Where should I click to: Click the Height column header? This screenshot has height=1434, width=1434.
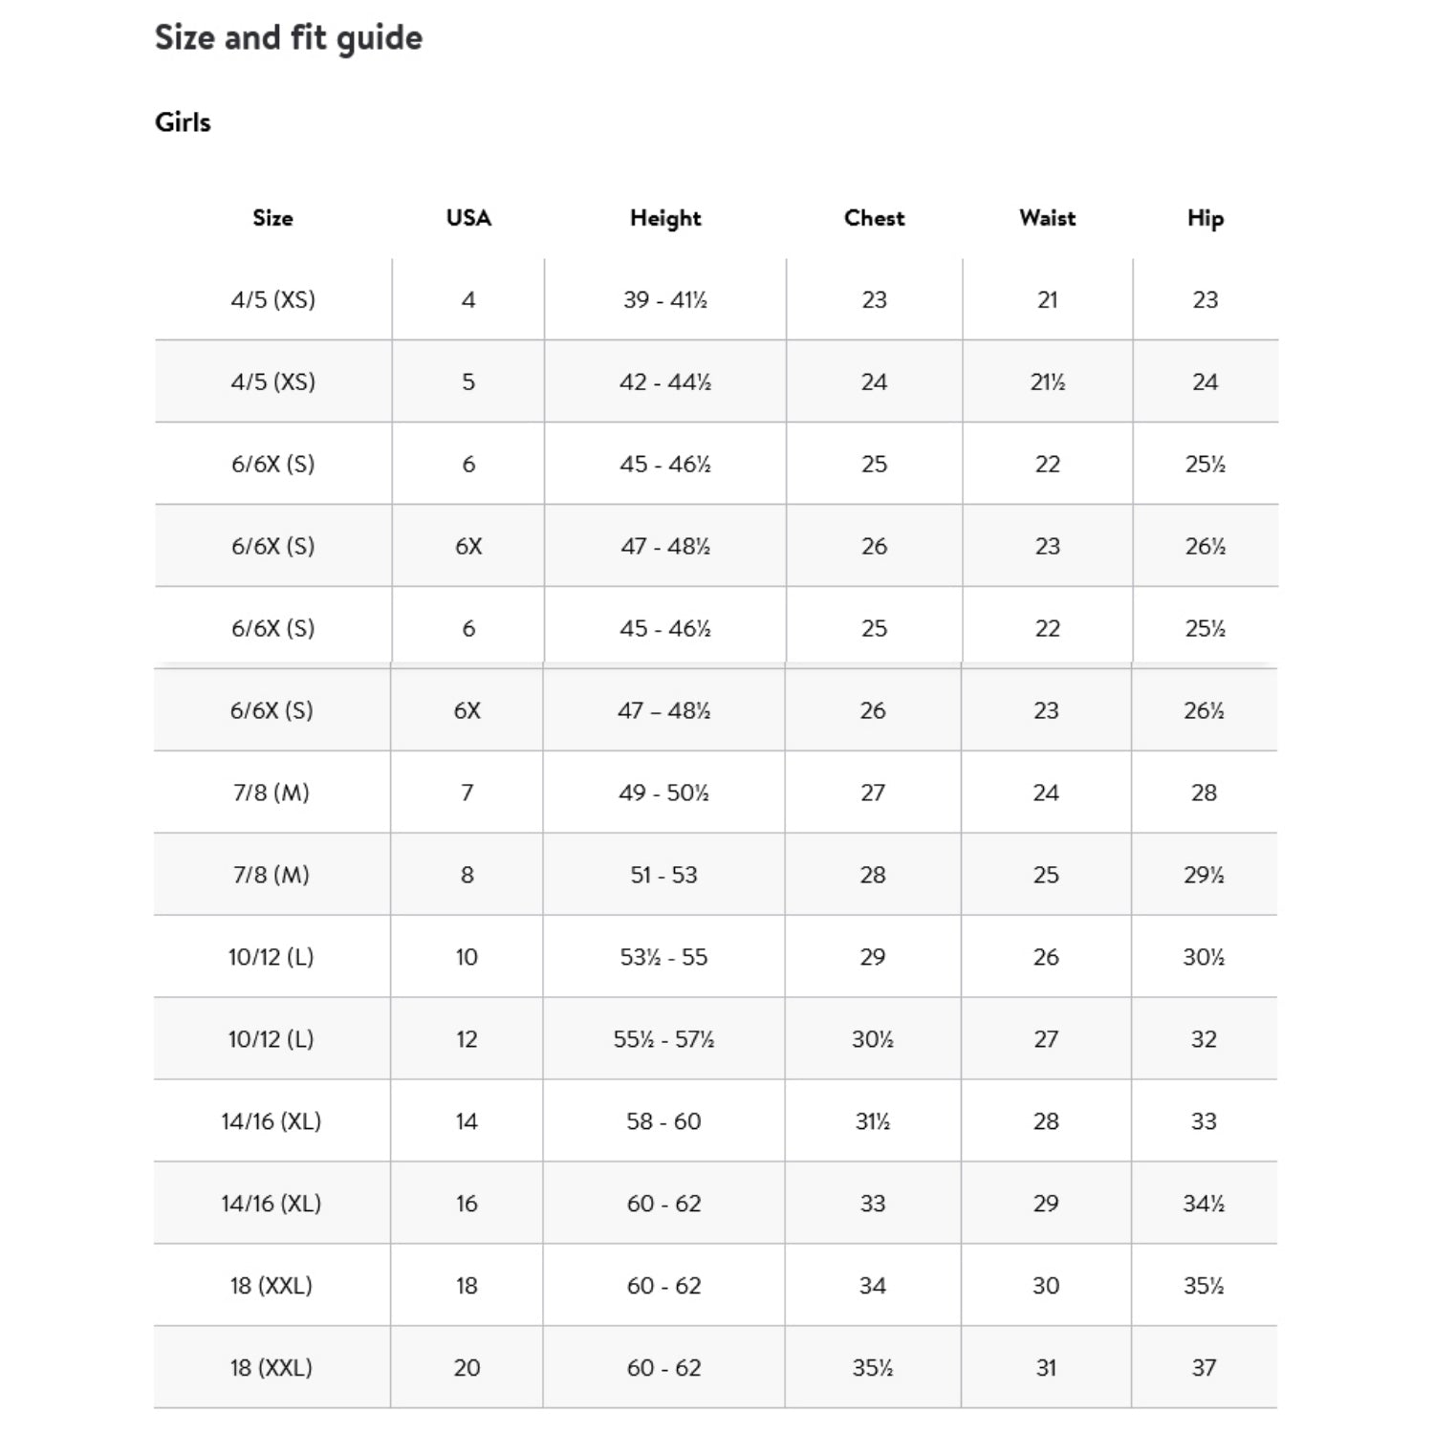tap(665, 218)
